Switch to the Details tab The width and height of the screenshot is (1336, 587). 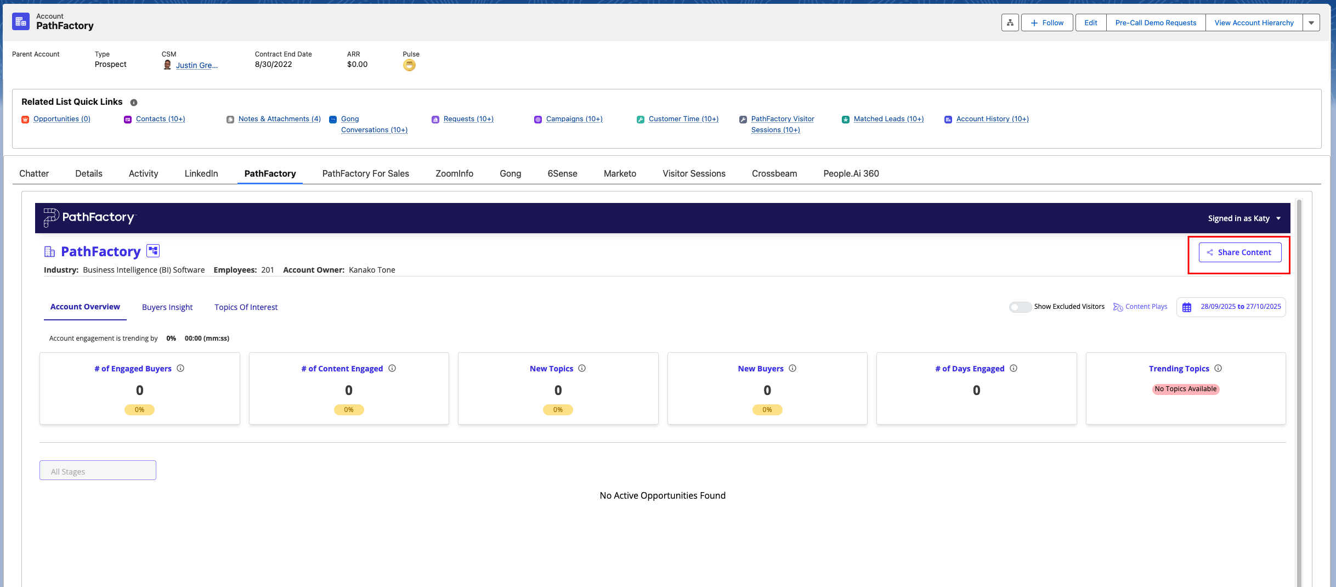tap(89, 174)
